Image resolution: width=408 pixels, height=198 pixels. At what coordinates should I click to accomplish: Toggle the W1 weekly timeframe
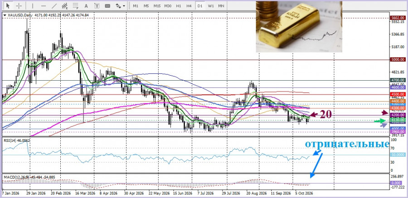tap(211, 6)
